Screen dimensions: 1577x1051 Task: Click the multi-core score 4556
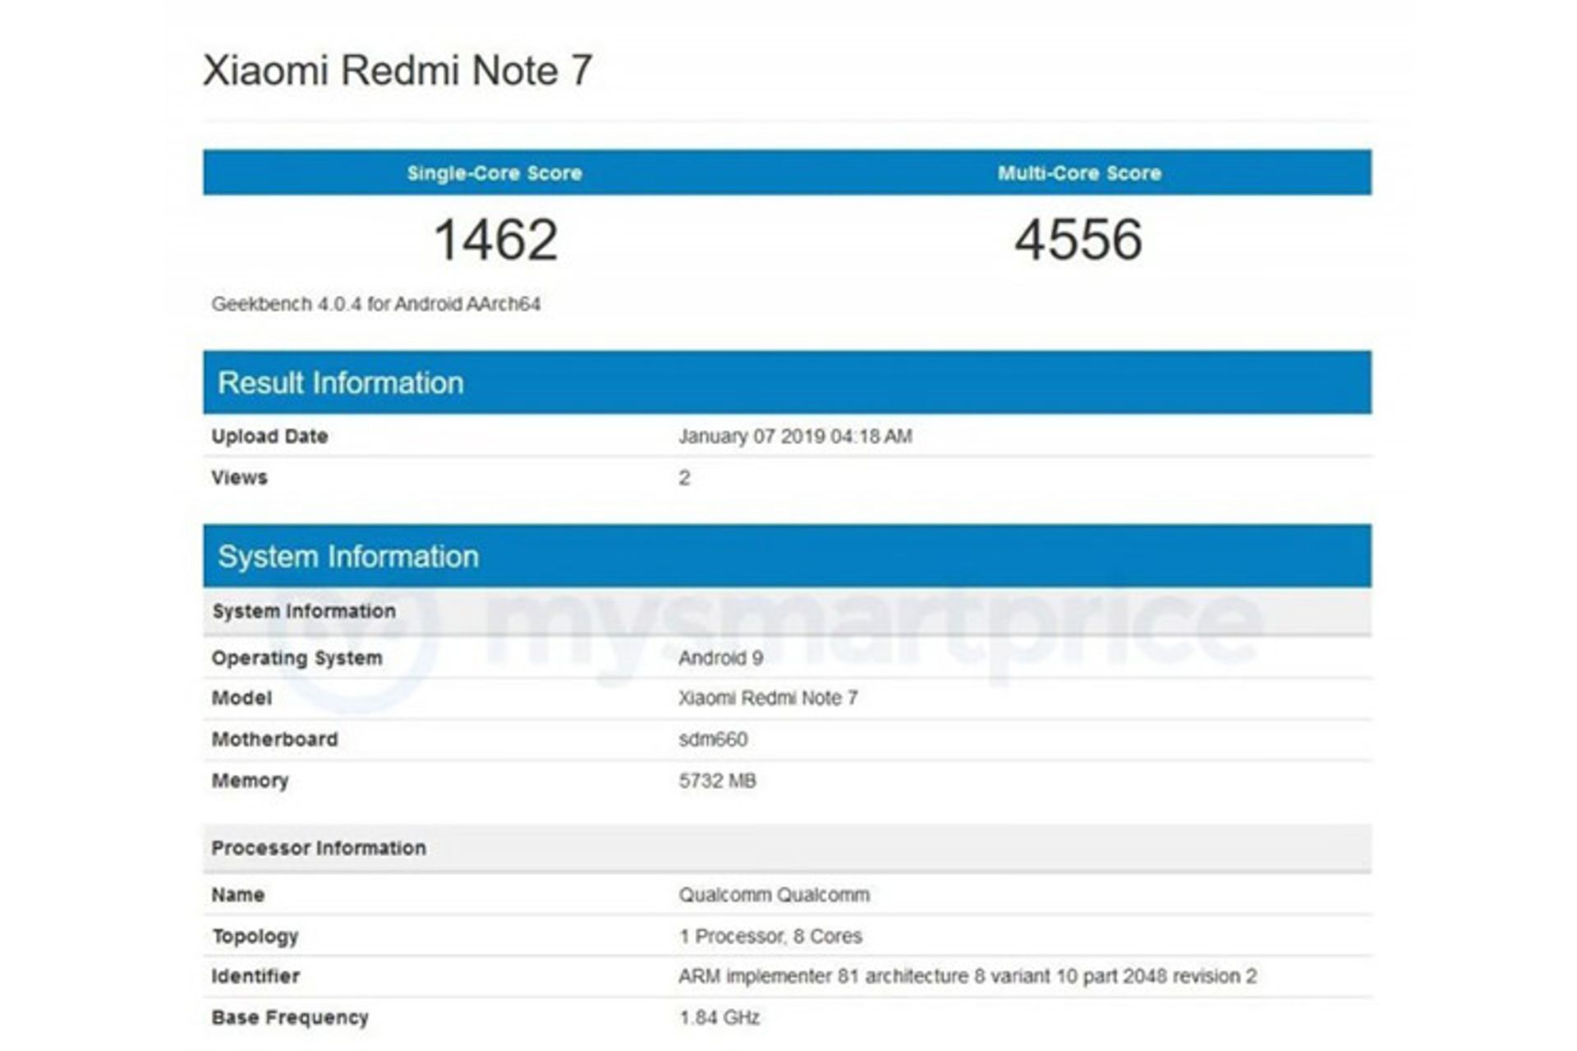pyautogui.click(x=1078, y=240)
